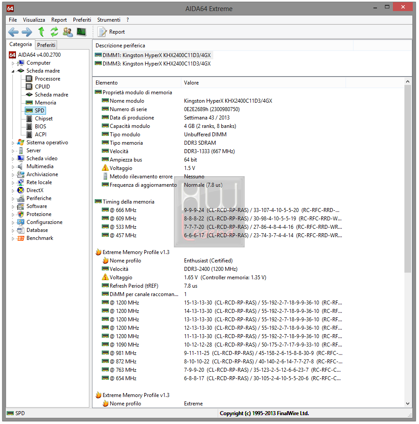Viewport: 419px width, 424px height.
Task: Select DDR3-2400 (1200 MHz) value
Action: click(211, 269)
